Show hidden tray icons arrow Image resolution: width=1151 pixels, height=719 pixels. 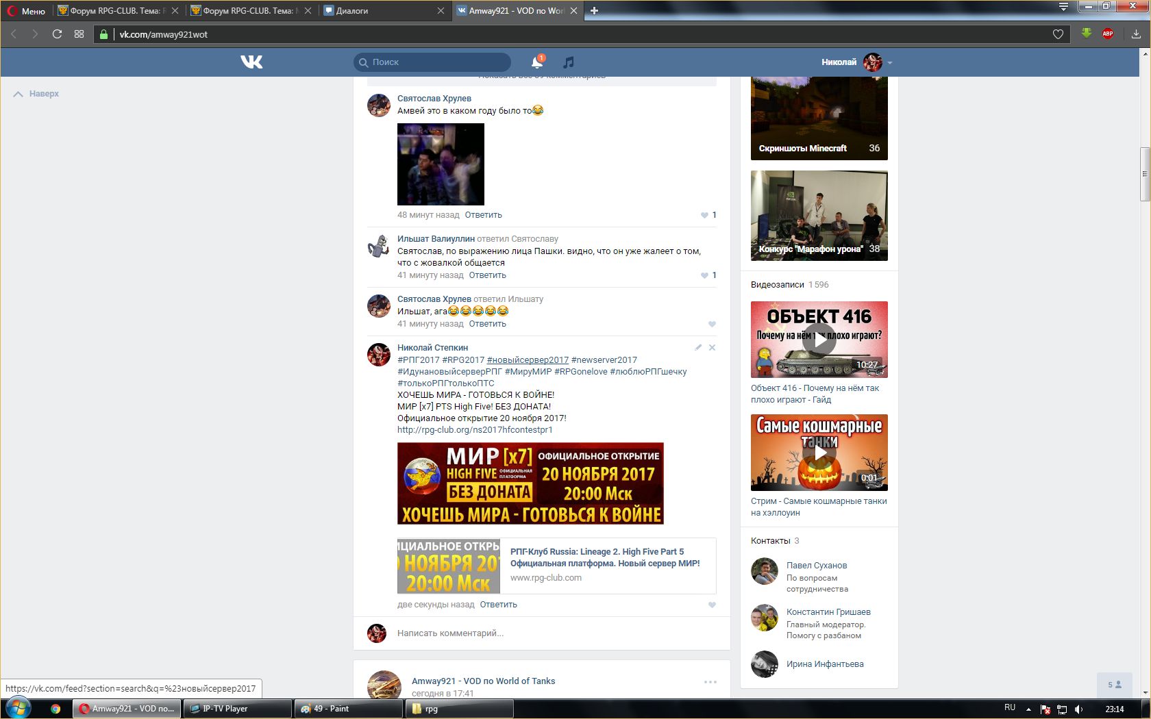coord(1028,709)
